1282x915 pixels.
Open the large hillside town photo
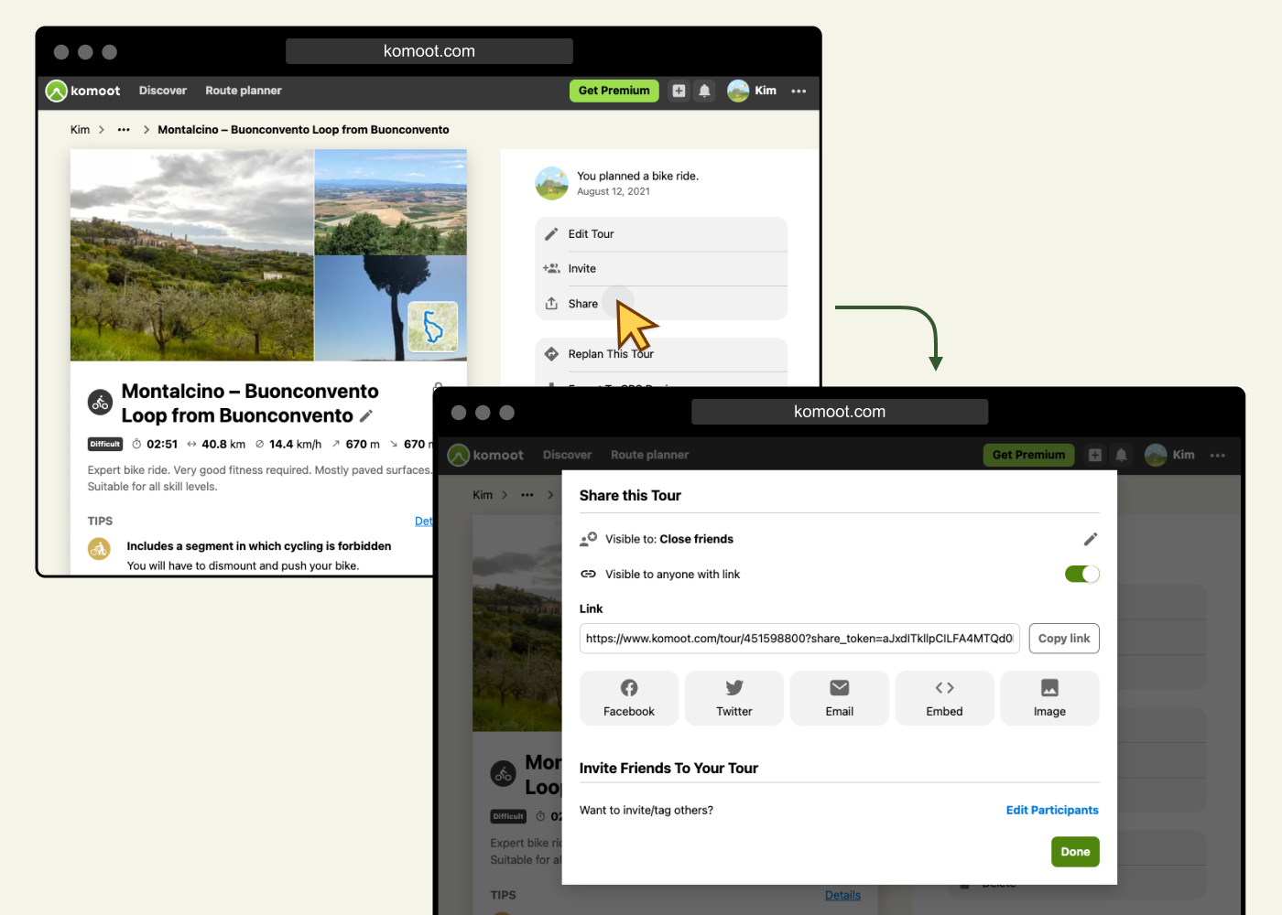(192, 255)
